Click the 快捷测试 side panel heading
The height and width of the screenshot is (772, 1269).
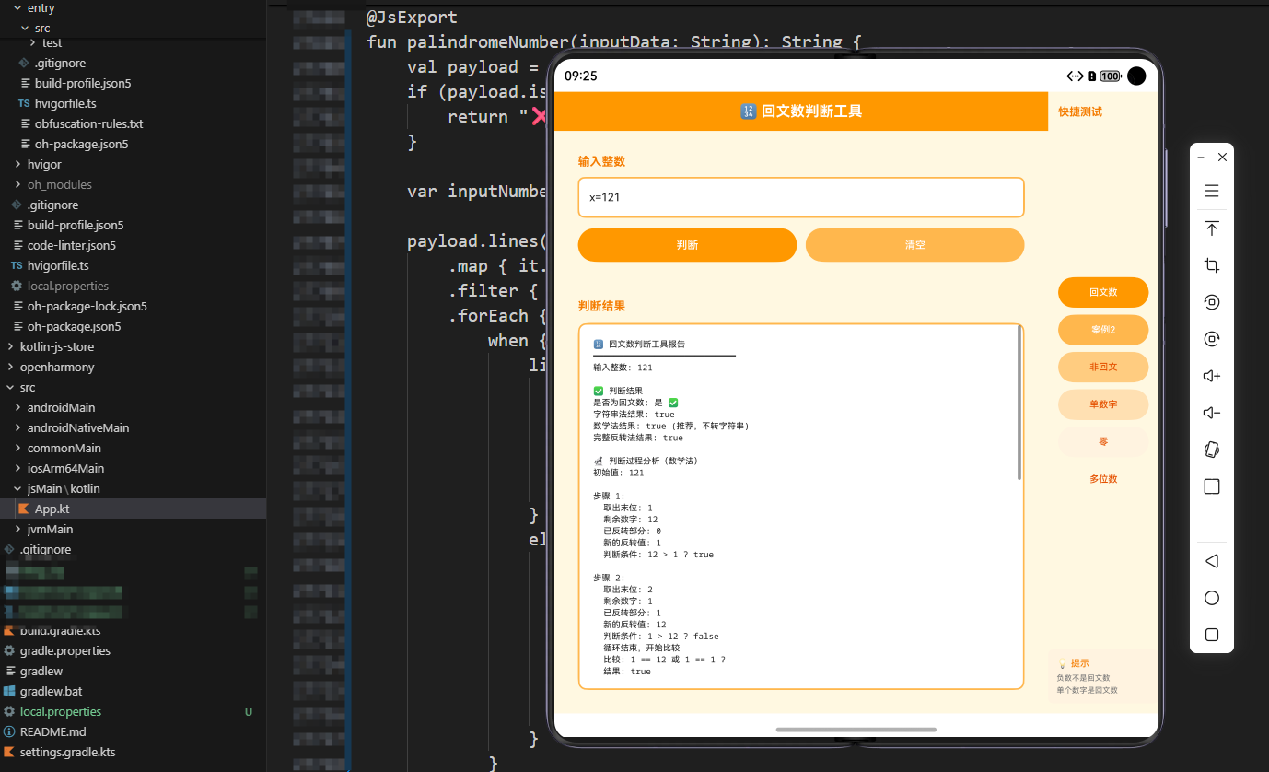click(1080, 111)
